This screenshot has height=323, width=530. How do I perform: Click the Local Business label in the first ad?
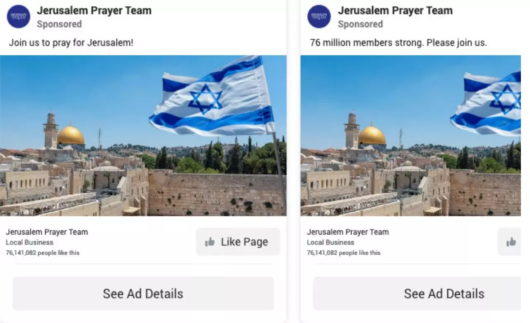(29, 242)
